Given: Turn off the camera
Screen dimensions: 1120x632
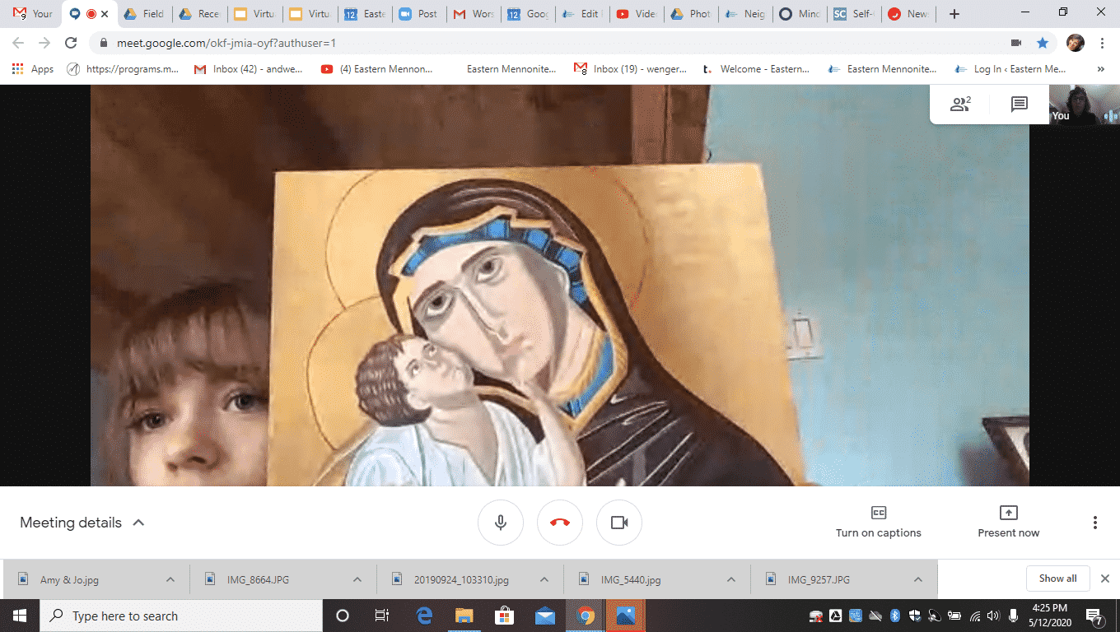Looking at the screenshot, I should [619, 523].
